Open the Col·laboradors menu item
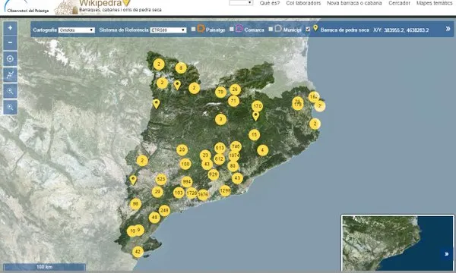Image resolution: width=456 pixels, height=273 pixels. click(303, 3)
